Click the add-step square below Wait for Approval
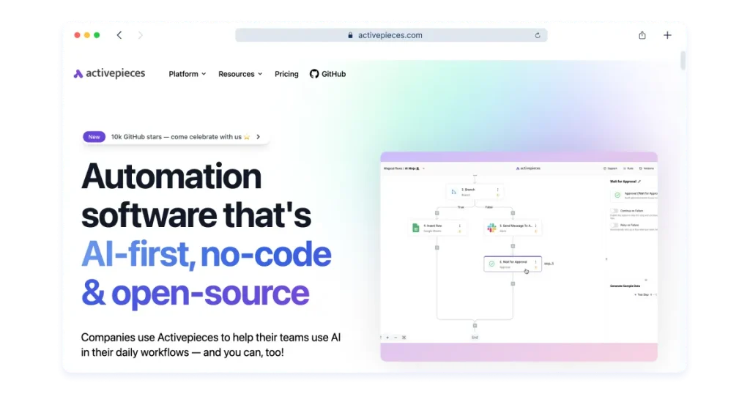The width and height of the screenshot is (750, 394). [513, 283]
